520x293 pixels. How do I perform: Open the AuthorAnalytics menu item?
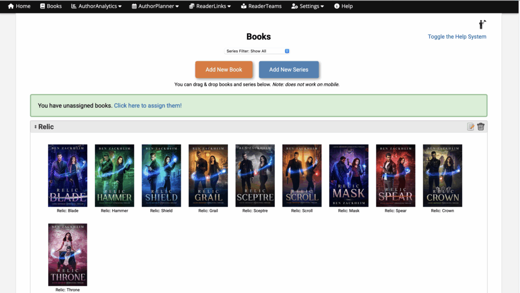(96, 6)
